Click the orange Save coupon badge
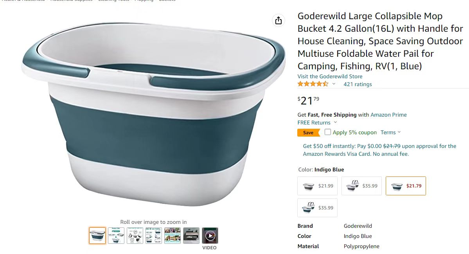This screenshot has width=469, height=254. tap(308, 133)
